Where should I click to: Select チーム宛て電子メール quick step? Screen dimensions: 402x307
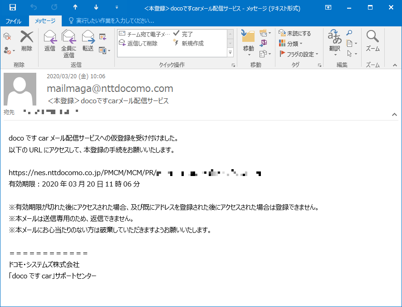point(145,34)
